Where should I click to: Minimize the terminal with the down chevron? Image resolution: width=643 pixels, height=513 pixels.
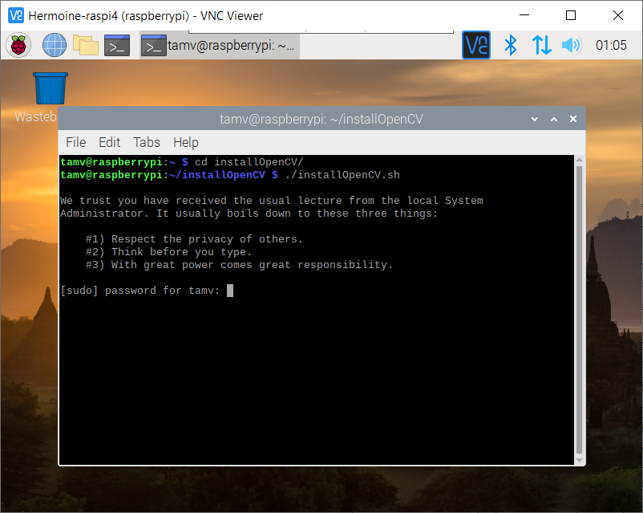click(535, 119)
